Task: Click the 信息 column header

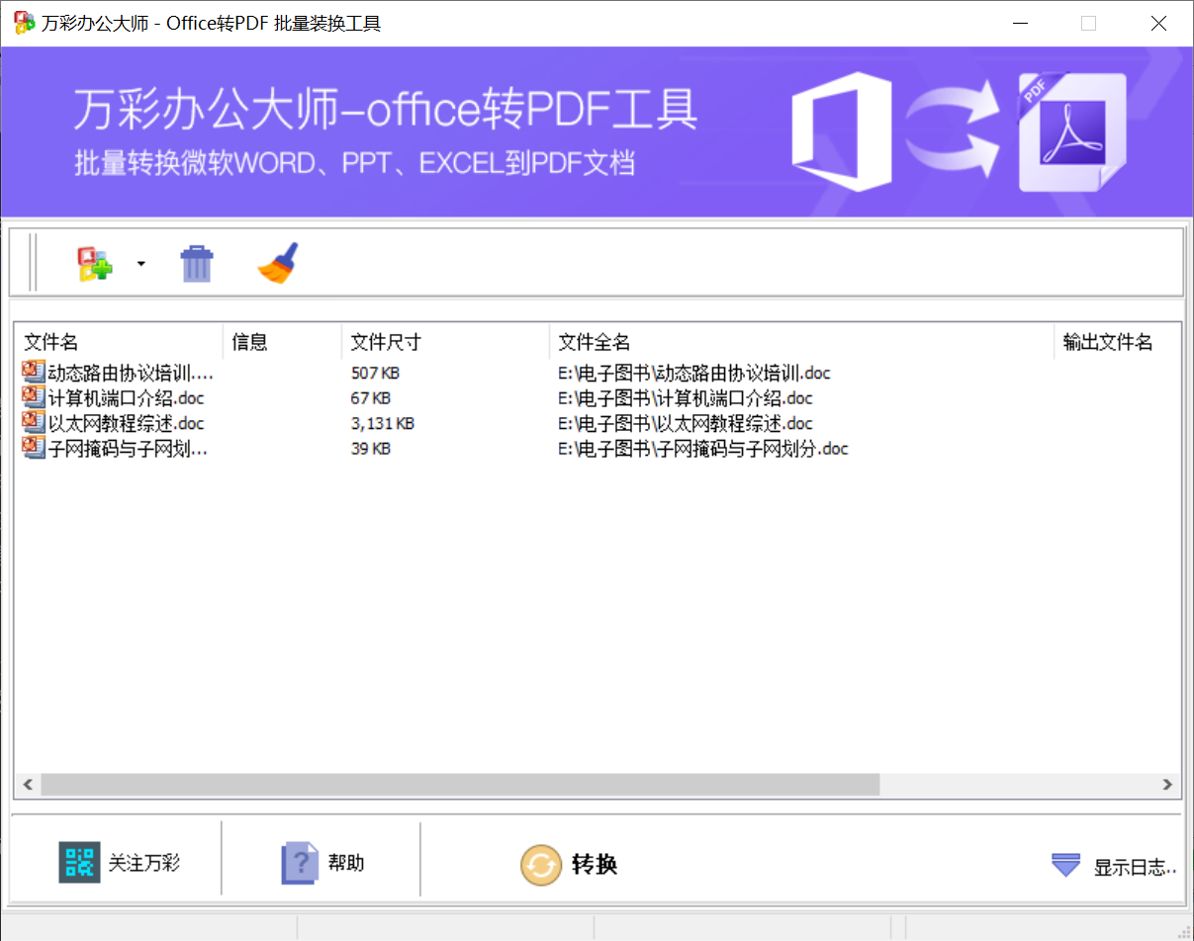Action: point(283,342)
